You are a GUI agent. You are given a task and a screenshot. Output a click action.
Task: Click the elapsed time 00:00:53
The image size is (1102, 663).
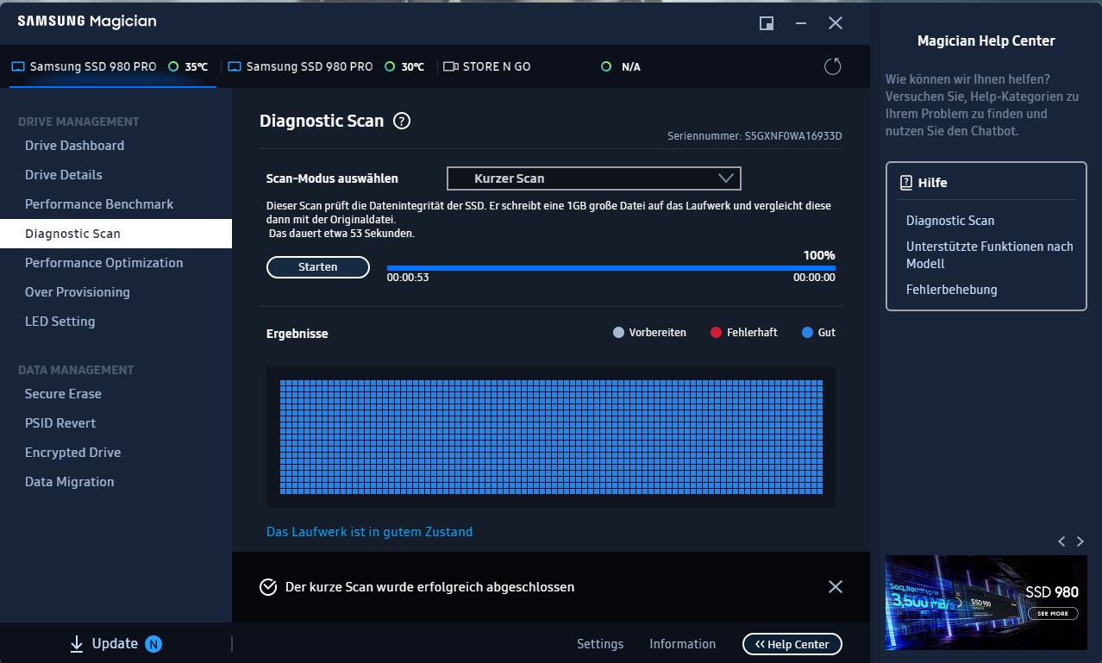(408, 278)
